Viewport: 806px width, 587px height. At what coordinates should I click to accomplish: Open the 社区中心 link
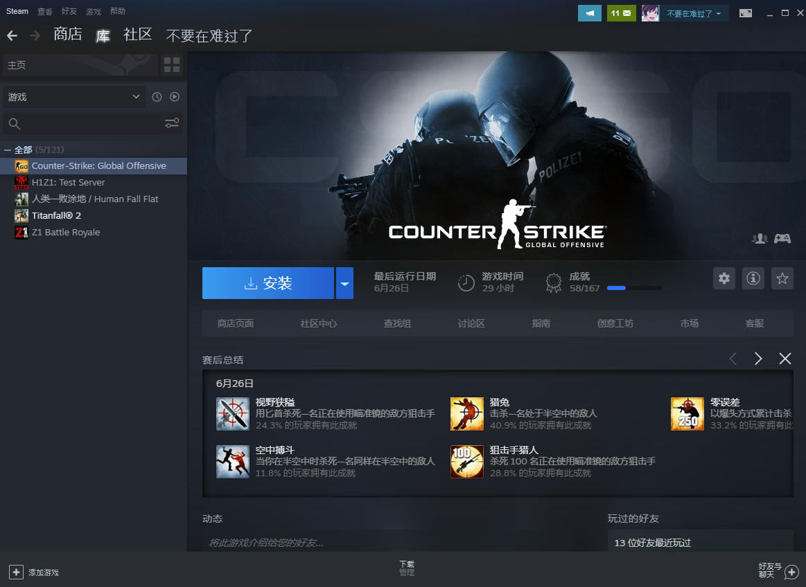tap(319, 323)
